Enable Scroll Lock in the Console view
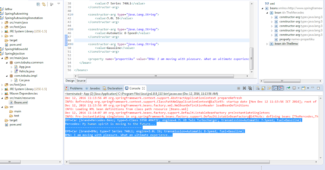Image resolution: width=325 pixels, height=170 pixels. [x=263, y=88]
